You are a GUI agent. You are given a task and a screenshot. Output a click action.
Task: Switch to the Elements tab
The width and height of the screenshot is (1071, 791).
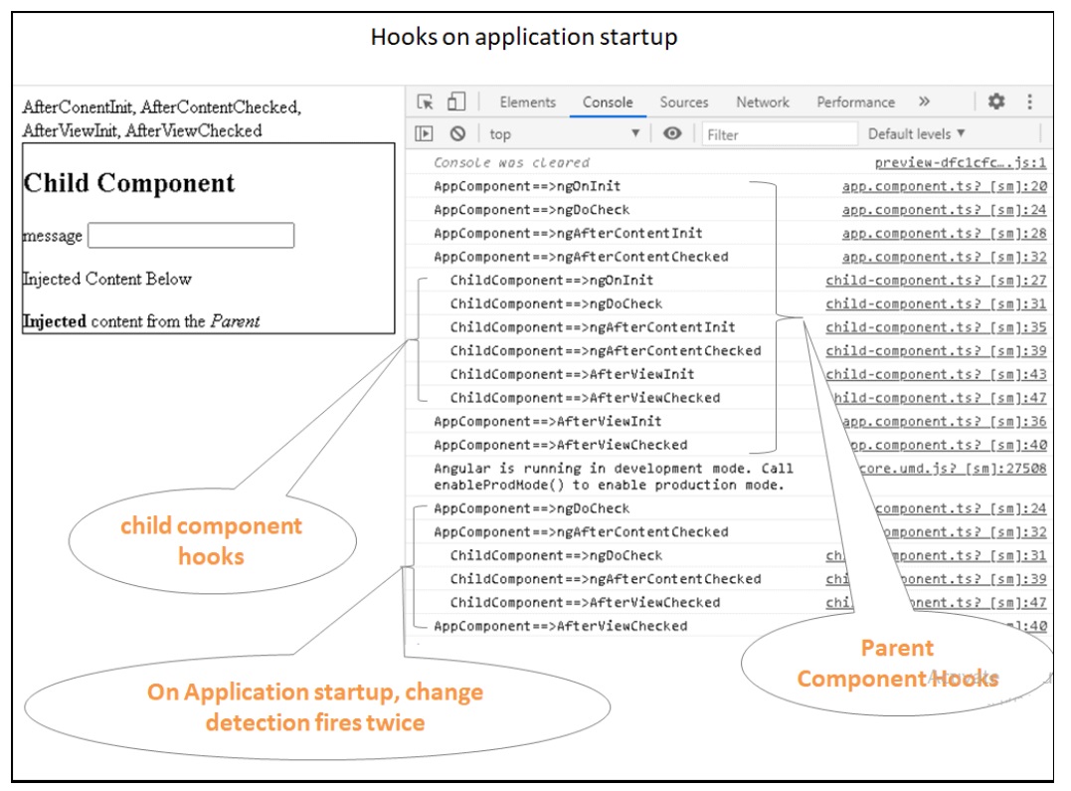[527, 101]
